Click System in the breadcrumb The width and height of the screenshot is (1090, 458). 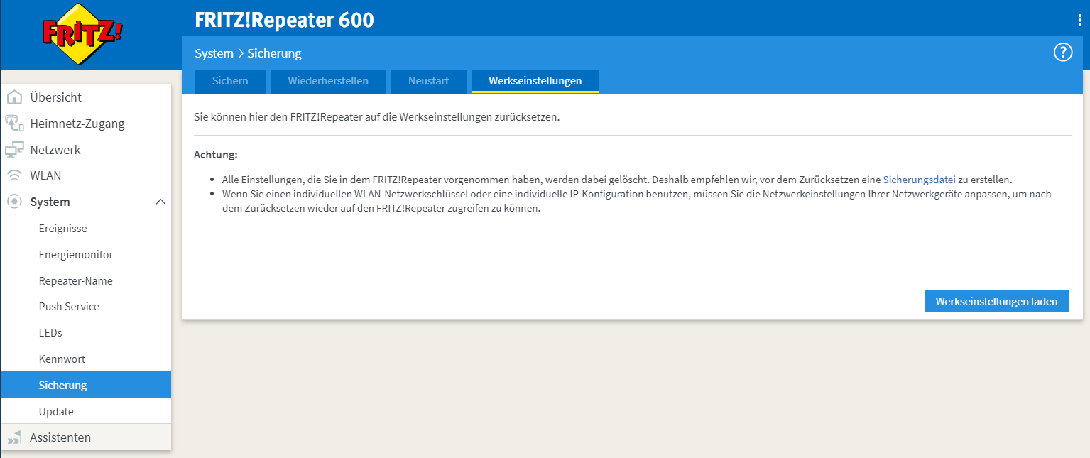pos(214,53)
